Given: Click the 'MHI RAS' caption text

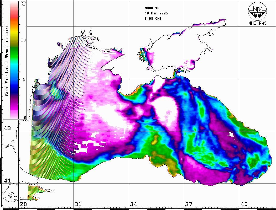Looking at the screenshot, I should coord(258,23).
